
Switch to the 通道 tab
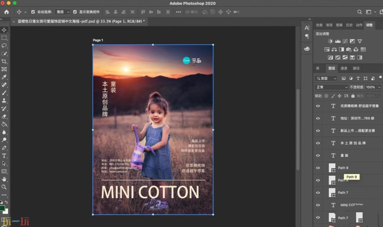344,68
